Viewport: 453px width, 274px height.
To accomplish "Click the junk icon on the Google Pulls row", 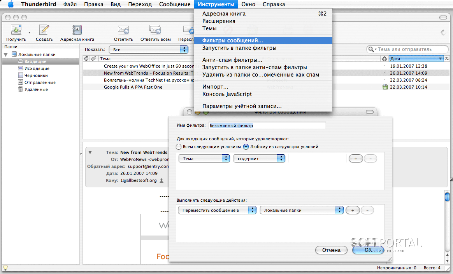I will (385, 87).
